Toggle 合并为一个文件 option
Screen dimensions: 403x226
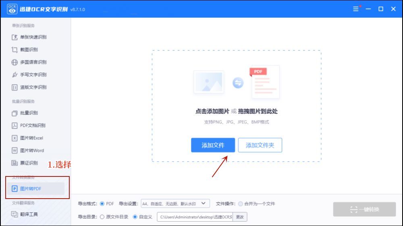point(240,204)
